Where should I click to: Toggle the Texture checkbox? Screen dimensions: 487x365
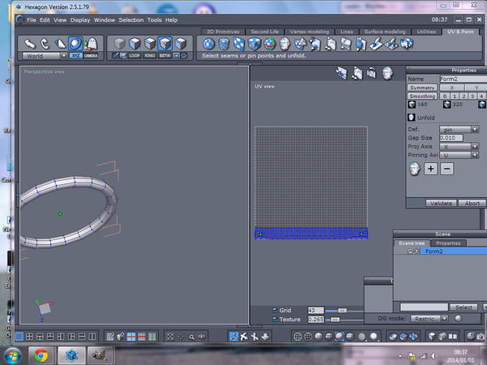[275, 319]
